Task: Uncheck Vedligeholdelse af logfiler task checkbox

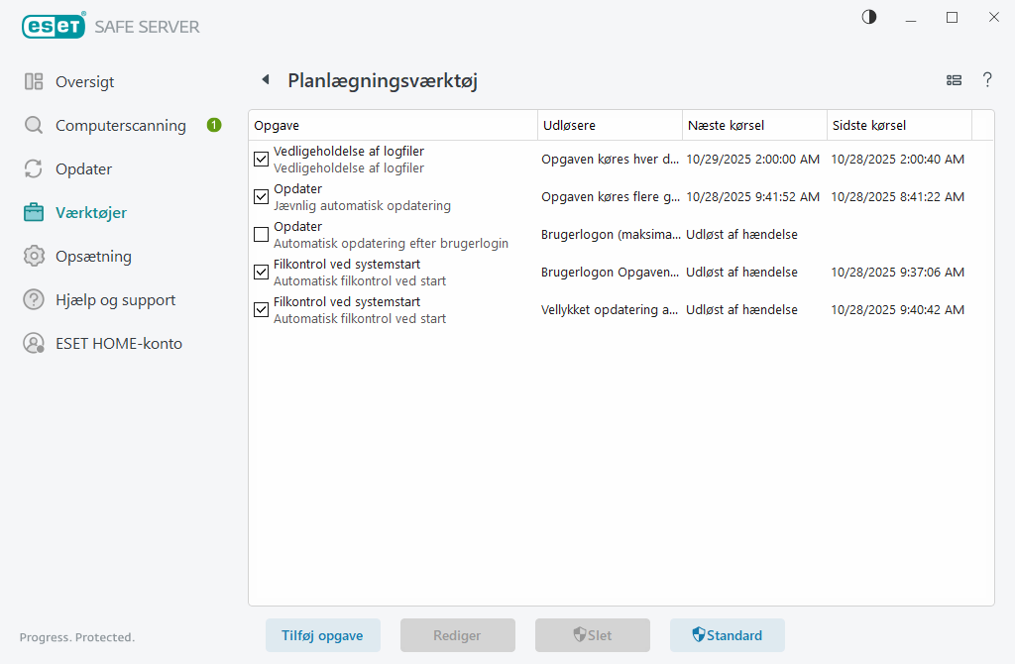Action: pyautogui.click(x=262, y=160)
